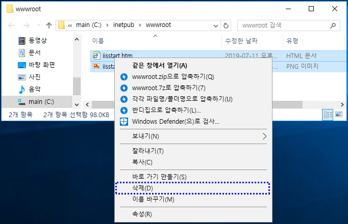Expand the address bar history dropdown

point(215,26)
